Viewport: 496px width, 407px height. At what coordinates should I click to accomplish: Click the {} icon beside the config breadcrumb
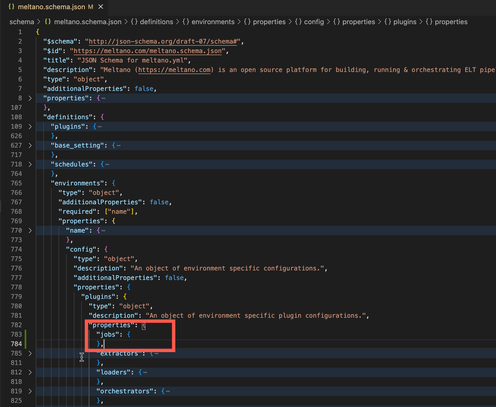pos(299,22)
